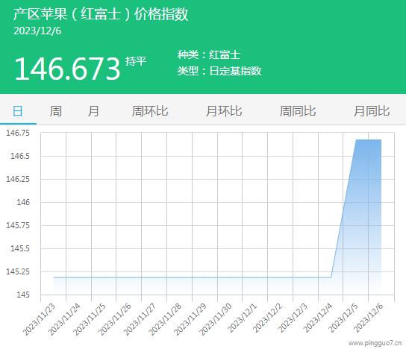Switch to 月环比 month-over-month tab
This screenshot has width=406, height=349.
pos(224,111)
